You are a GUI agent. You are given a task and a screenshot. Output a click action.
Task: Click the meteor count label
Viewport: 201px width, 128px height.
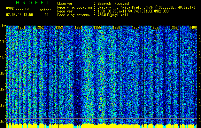click(45, 10)
